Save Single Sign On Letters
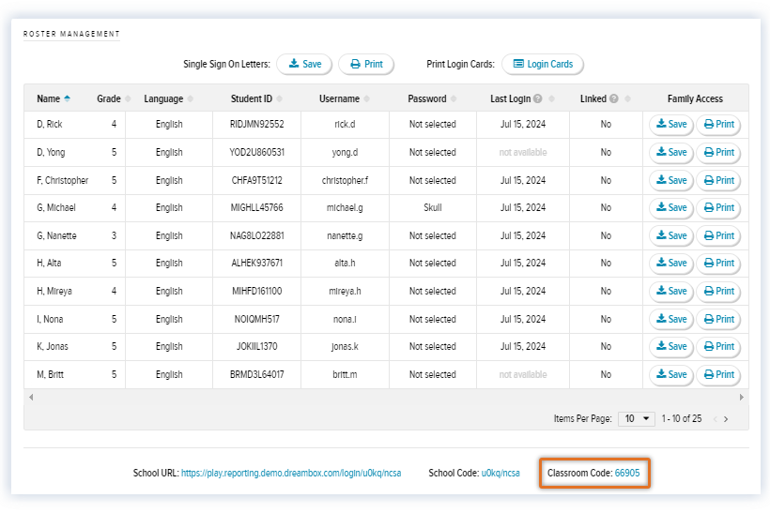770x513 pixels. (304, 65)
